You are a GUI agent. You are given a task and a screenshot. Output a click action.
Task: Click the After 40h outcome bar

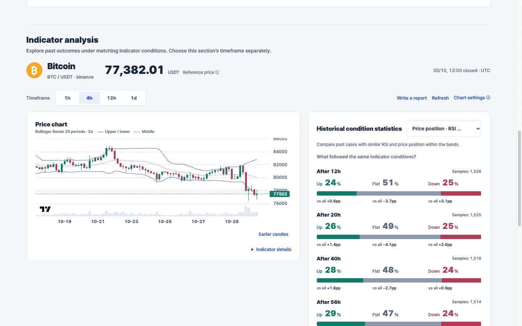[399, 280]
